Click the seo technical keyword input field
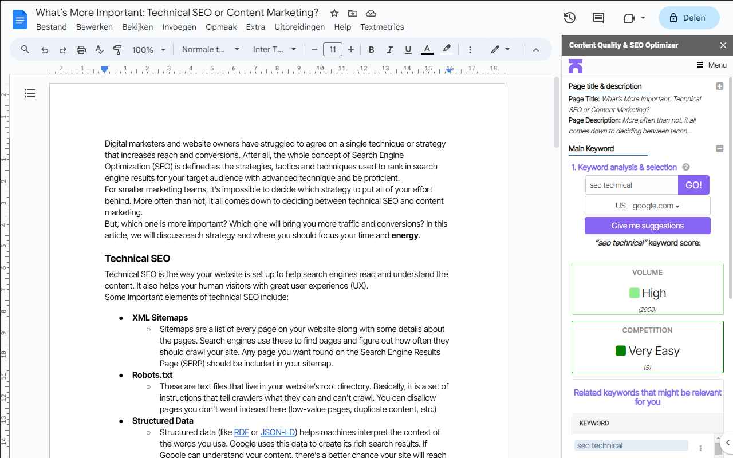The image size is (733, 458). [631, 184]
